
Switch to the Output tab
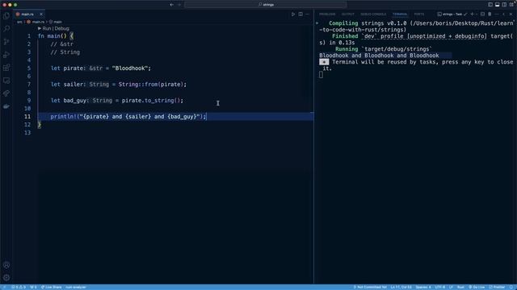[x=348, y=14]
